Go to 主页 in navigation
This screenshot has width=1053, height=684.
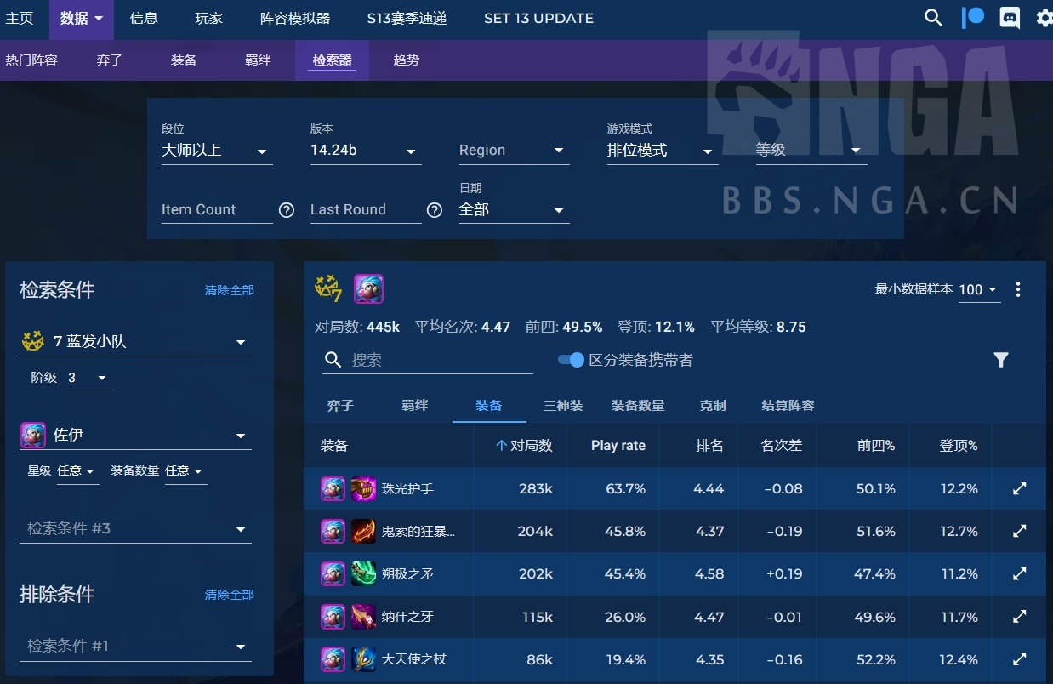tap(20, 18)
